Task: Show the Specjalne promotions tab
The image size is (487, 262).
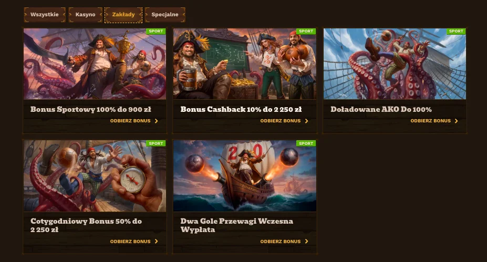Action: (165, 15)
